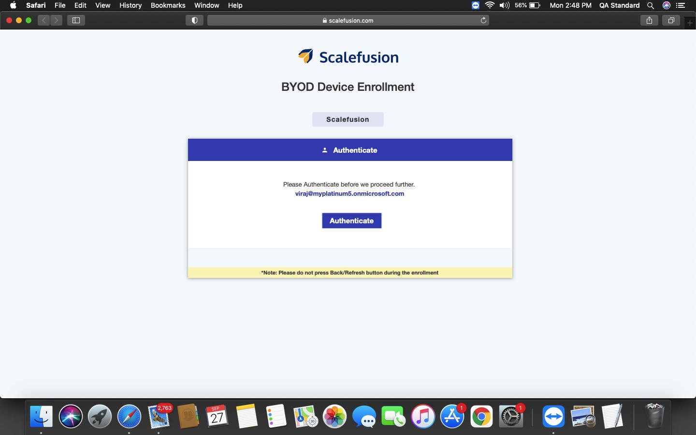Open Notes from the Dock
Viewport: 696px width, 435px height.
click(246, 416)
